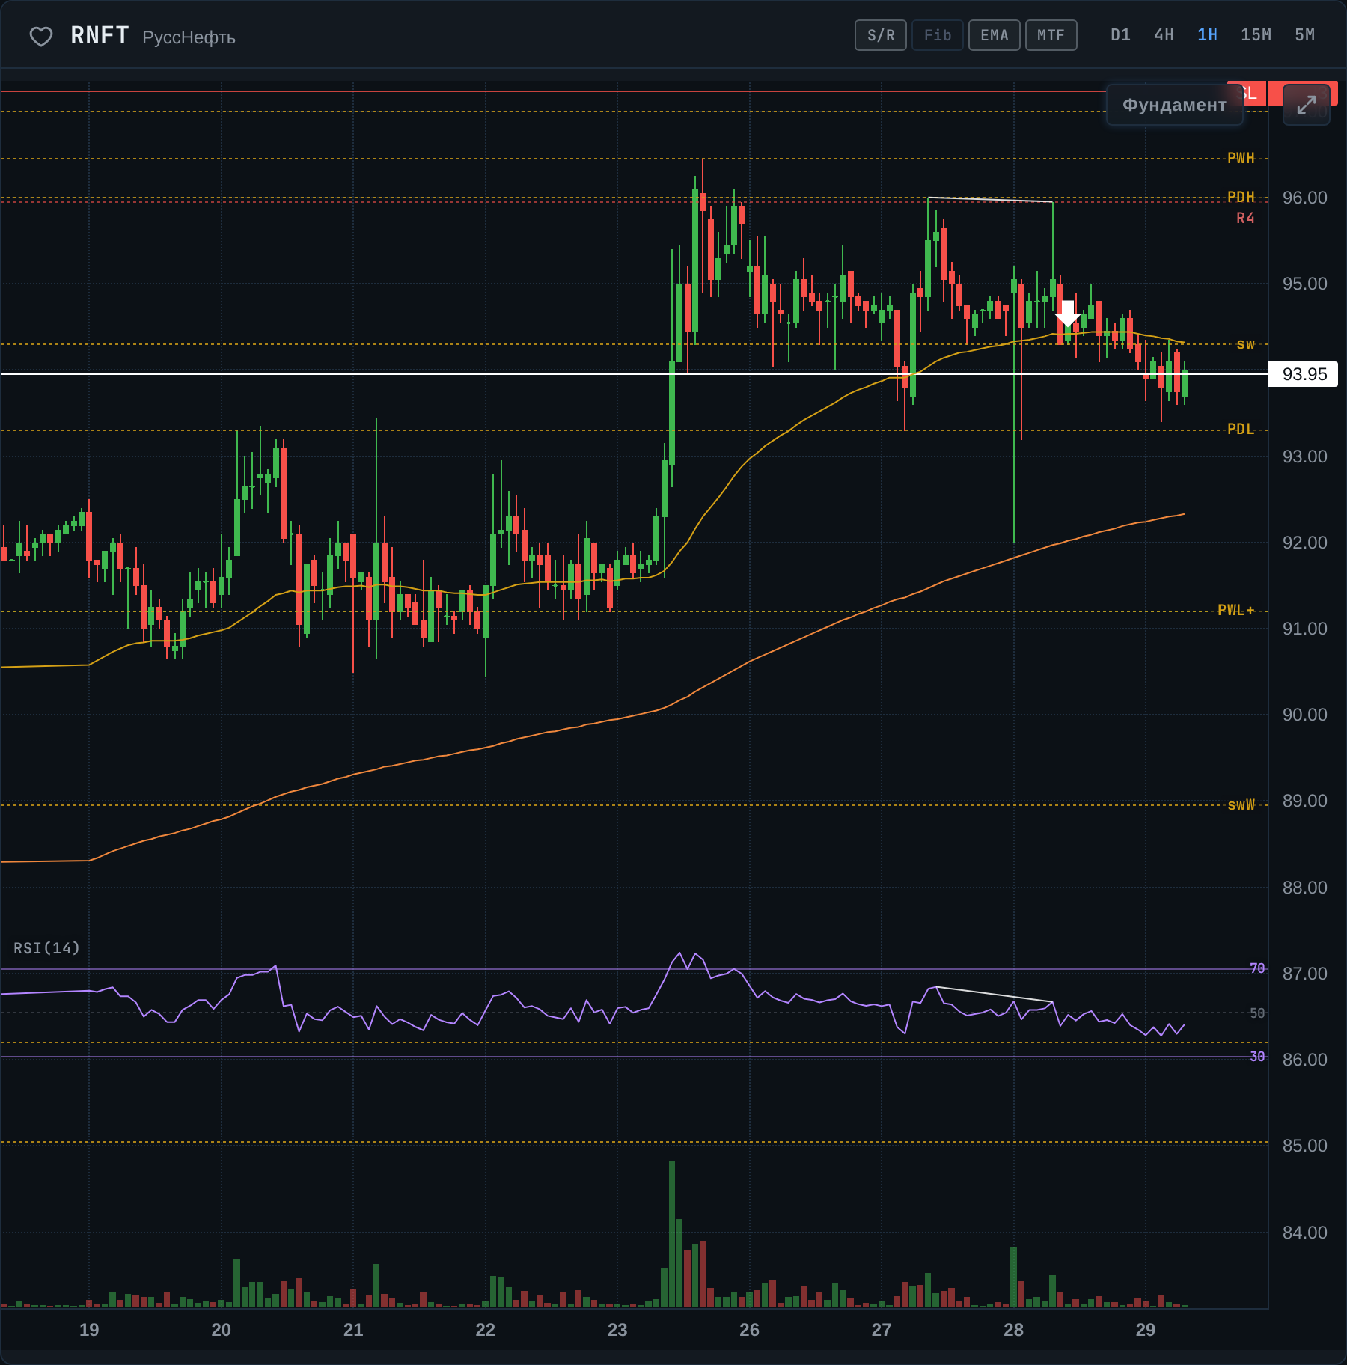This screenshot has height=1365, width=1347.
Task: Click date 23 on time axis
Action: (617, 1330)
